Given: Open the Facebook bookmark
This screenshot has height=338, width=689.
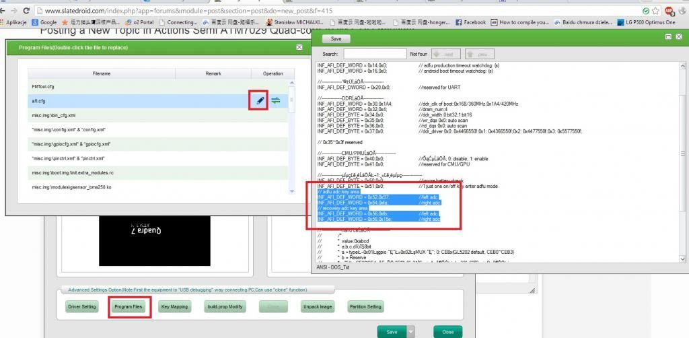Looking at the screenshot, I should tap(470, 22).
